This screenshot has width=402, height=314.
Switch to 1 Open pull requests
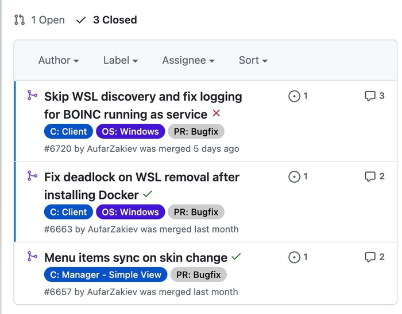[40, 20]
